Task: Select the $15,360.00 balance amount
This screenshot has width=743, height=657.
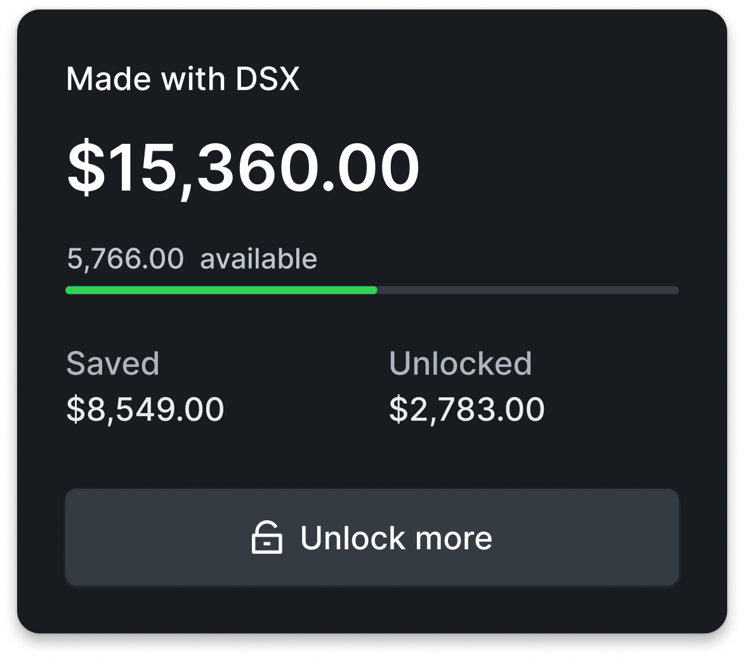Action: pos(243,165)
